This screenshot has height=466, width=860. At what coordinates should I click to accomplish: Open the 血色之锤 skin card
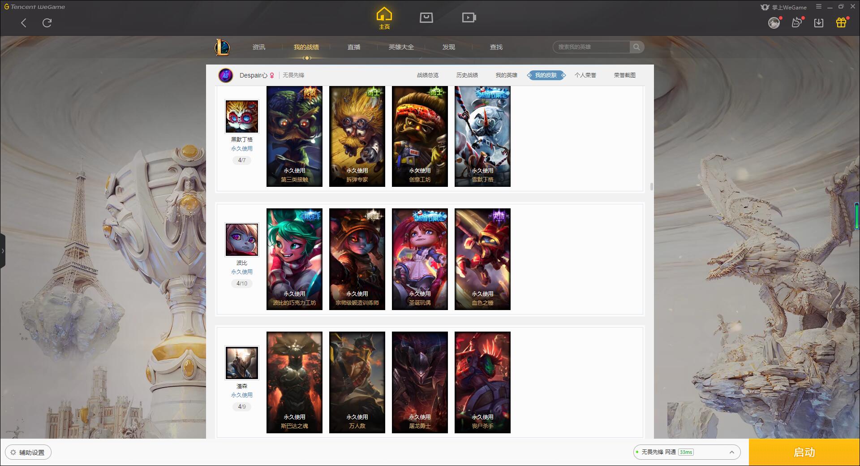click(482, 259)
